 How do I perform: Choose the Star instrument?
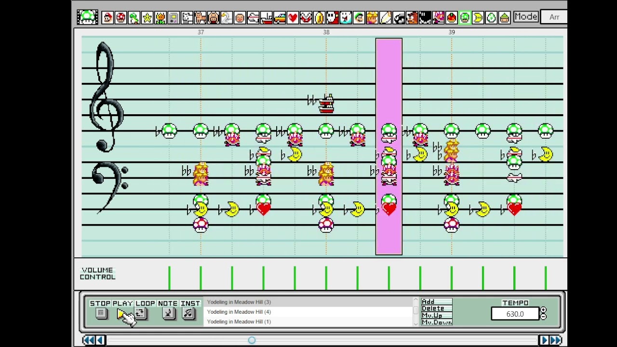pyautogui.click(x=147, y=18)
